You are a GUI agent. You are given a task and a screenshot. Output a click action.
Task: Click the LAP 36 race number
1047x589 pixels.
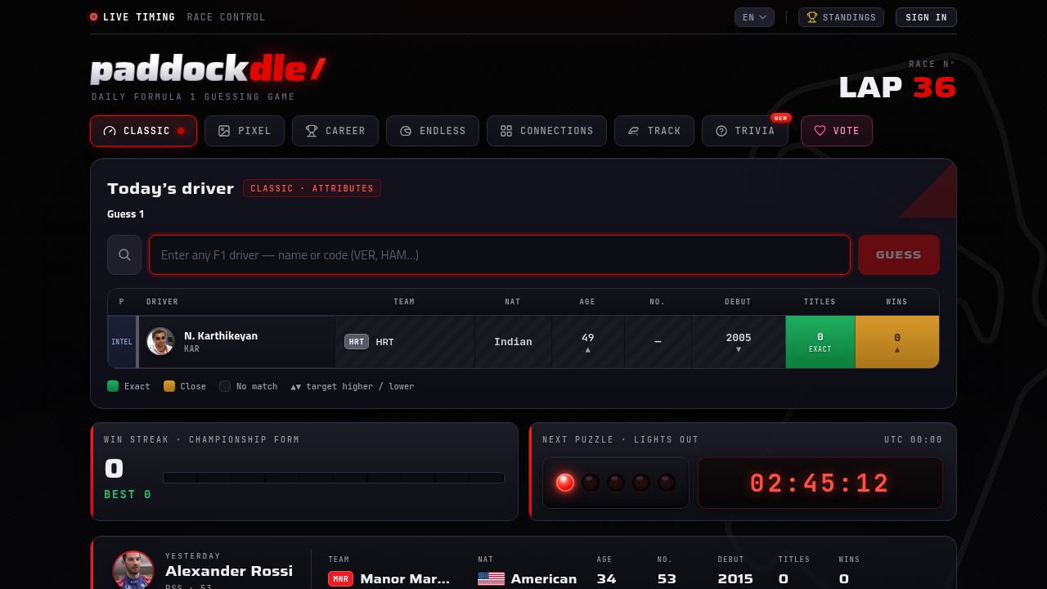coord(897,87)
